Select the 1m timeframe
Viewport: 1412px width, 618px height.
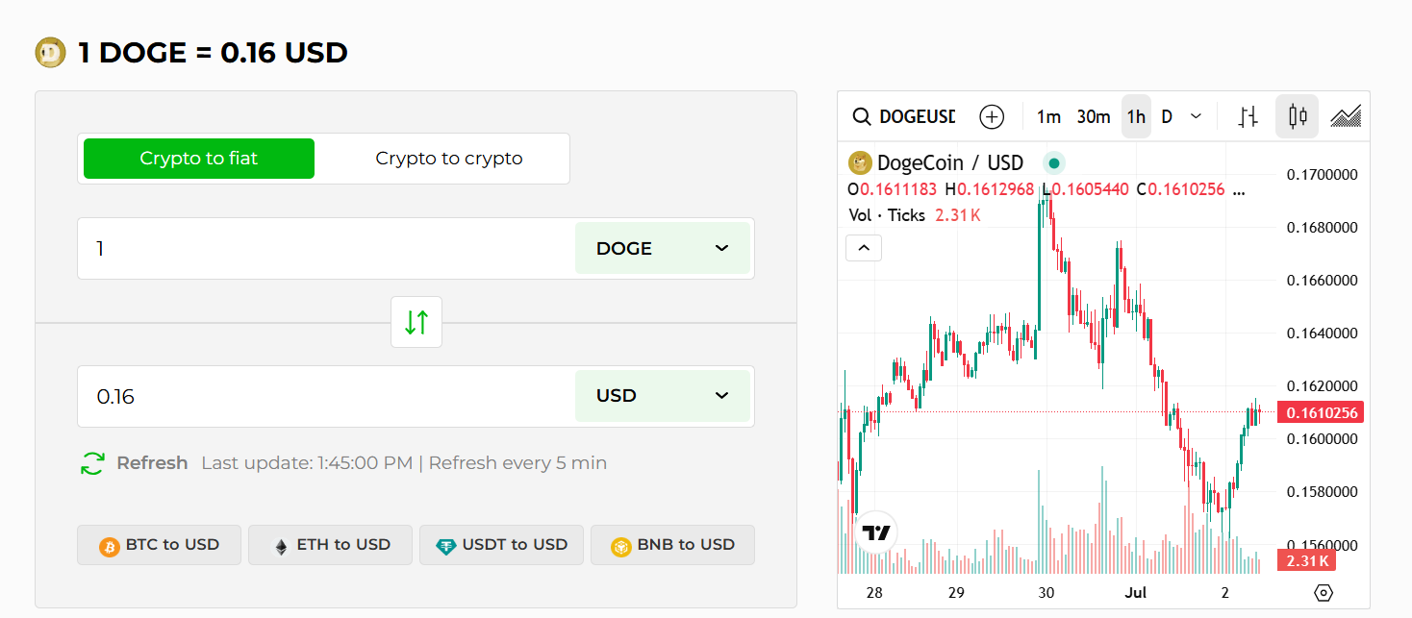coord(1048,116)
